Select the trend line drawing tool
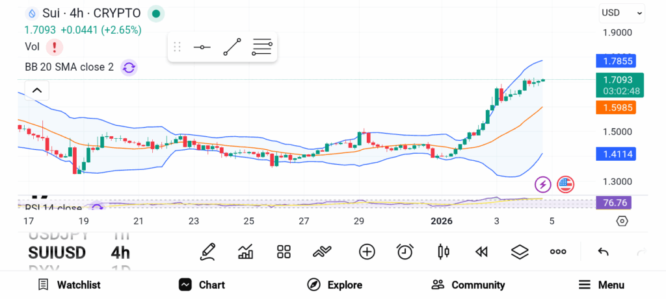Image resolution: width=666 pixels, height=299 pixels. click(x=232, y=47)
